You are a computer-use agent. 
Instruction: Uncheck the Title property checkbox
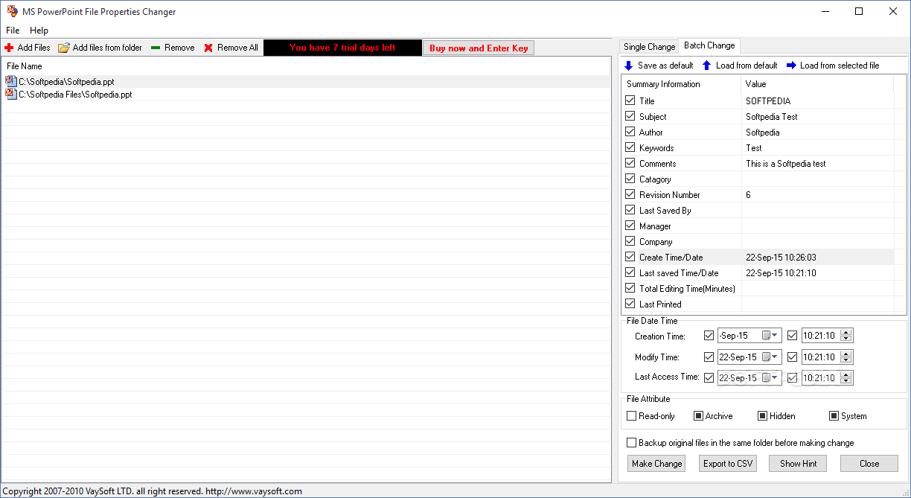click(630, 100)
